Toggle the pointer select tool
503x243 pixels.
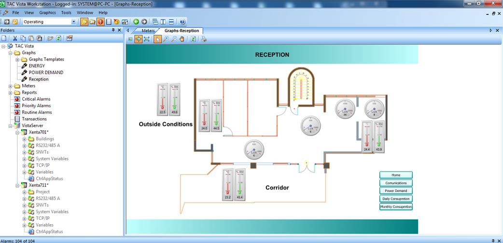coord(157,39)
